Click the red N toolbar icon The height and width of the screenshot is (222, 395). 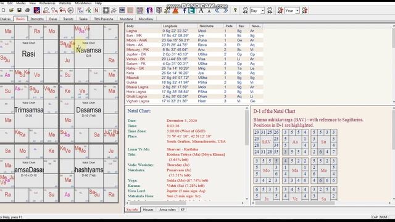click(x=96, y=10)
